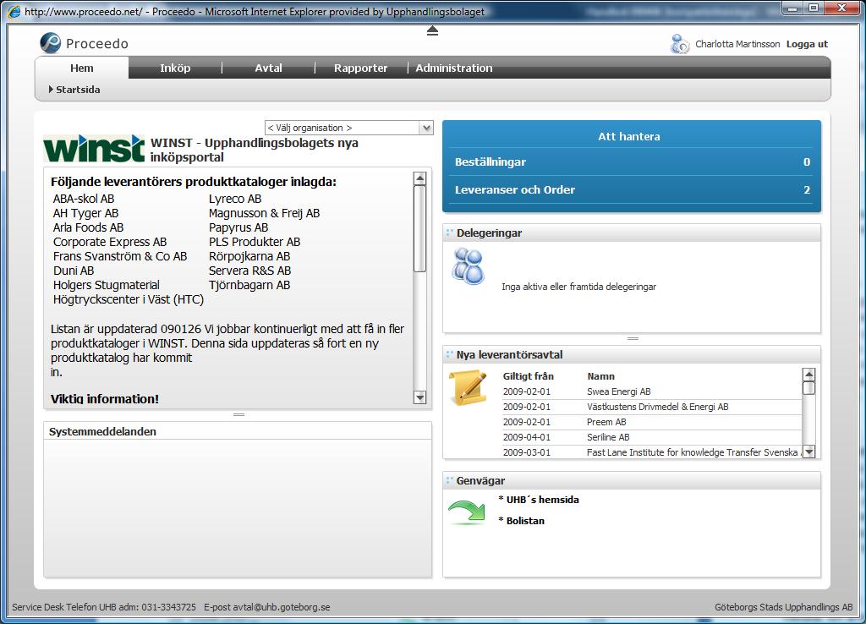Screen dimensions: 866x624
Task: Click the Genvägar panel header
Action: tap(632, 480)
